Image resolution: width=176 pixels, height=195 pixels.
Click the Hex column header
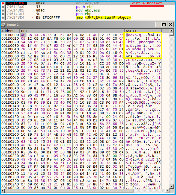click(x=24, y=31)
